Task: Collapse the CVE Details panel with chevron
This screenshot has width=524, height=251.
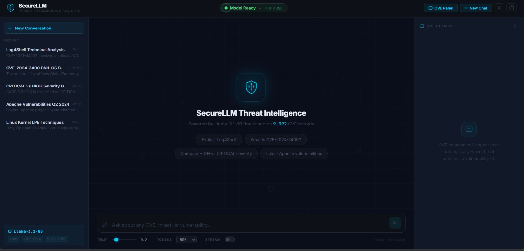Action: point(515,26)
